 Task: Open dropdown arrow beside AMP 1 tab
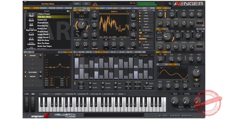point(169,8)
